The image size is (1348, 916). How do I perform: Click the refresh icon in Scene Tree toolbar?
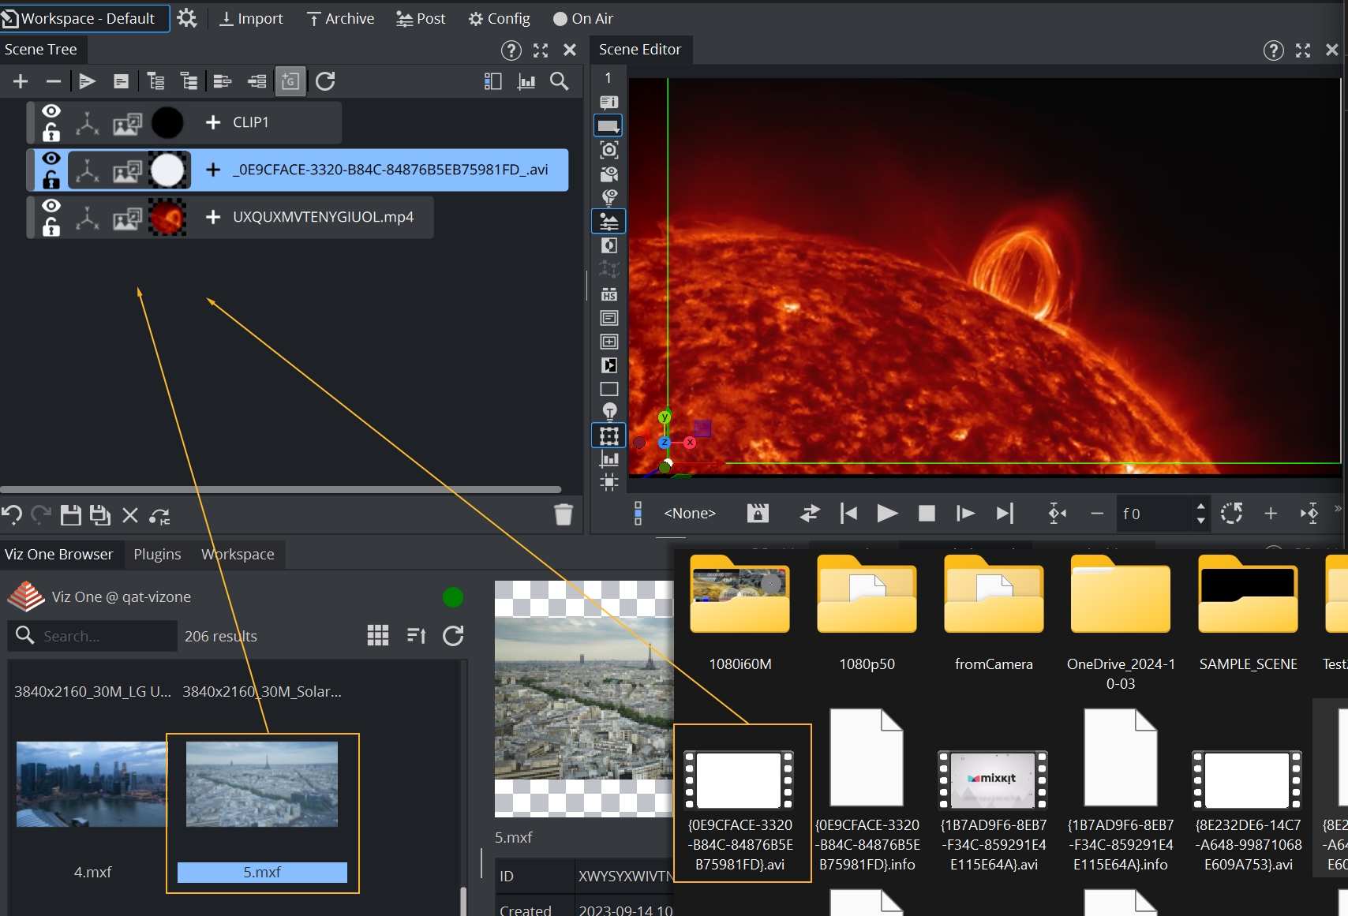pos(325,81)
